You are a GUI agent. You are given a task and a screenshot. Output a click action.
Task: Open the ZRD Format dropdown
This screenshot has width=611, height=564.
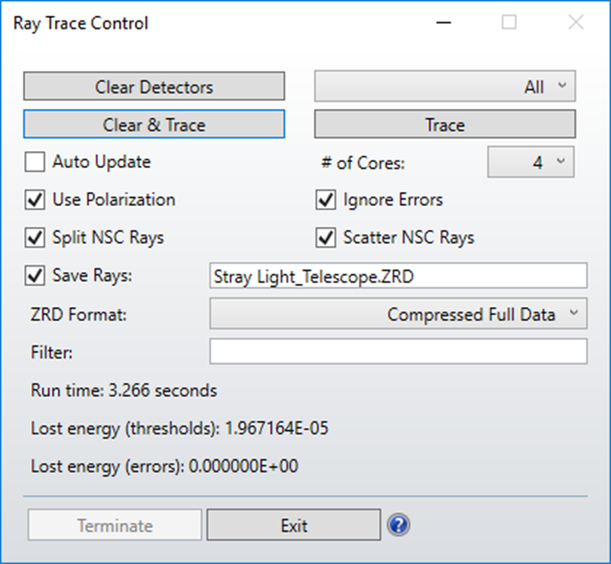[x=399, y=314]
